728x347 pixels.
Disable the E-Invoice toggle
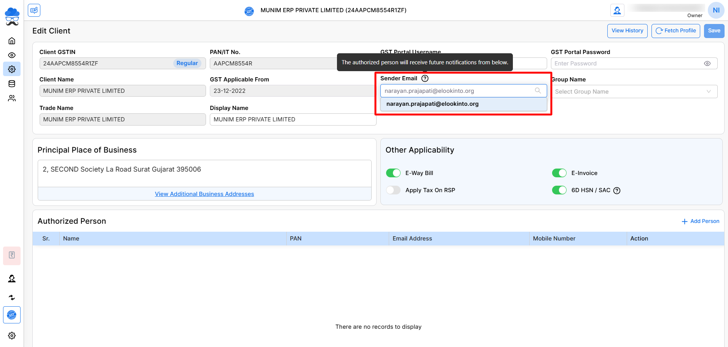(x=559, y=173)
